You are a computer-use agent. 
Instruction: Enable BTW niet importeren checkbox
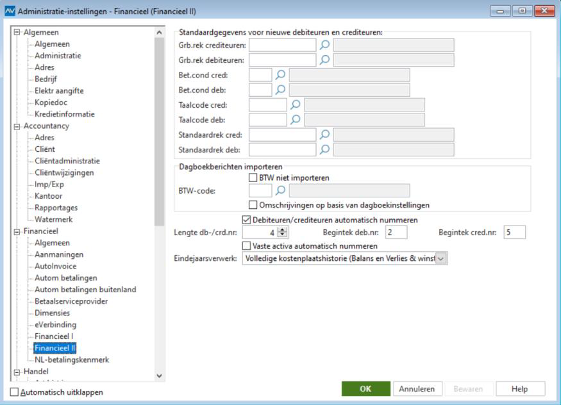253,178
